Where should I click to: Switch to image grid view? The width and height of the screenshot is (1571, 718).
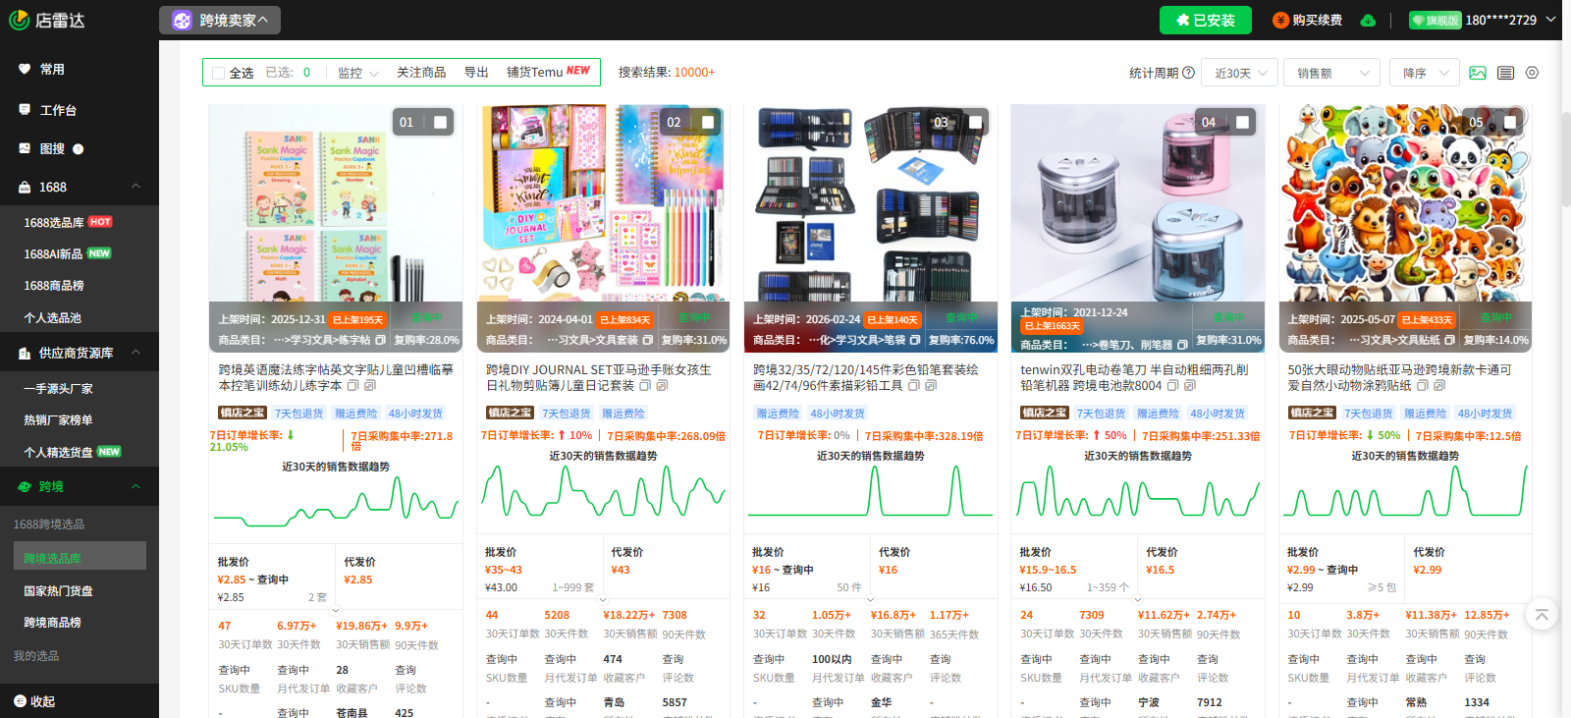[x=1477, y=73]
